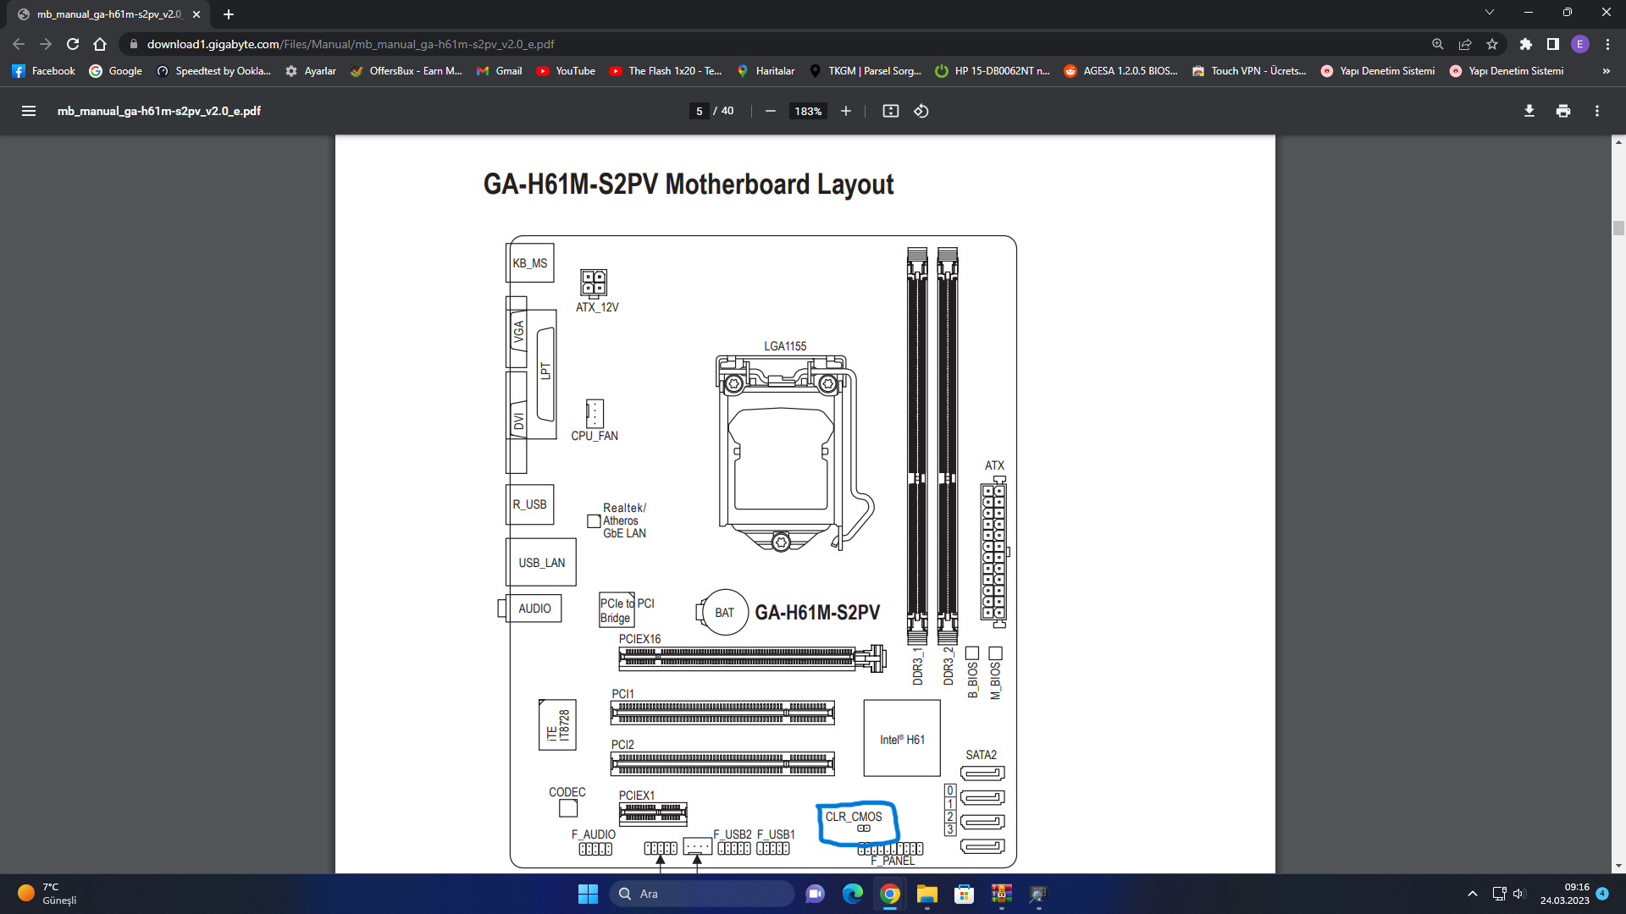Screen dimensions: 1626x914
Task: Open the AGESA 1.2.0.5 BIOS bookmark
Action: click(x=1121, y=71)
